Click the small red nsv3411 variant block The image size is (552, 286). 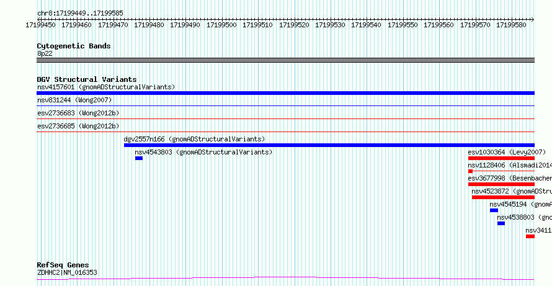[530, 236]
